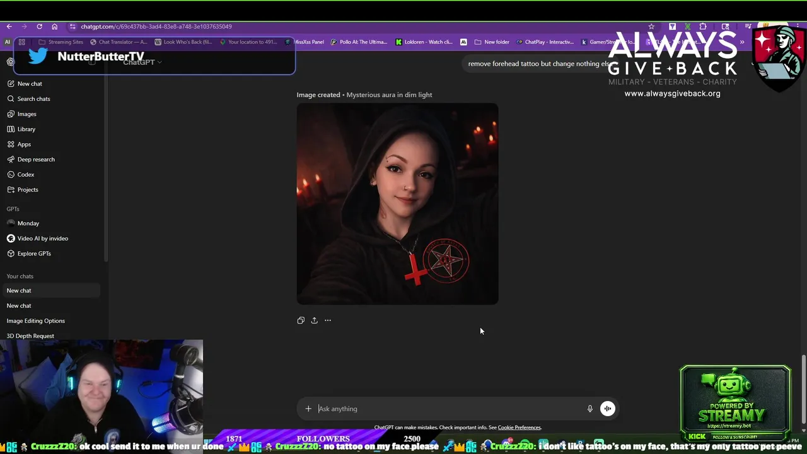The width and height of the screenshot is (807, 454).
Task: Click the remove forehead tattoo message
Action: [540, 64]
